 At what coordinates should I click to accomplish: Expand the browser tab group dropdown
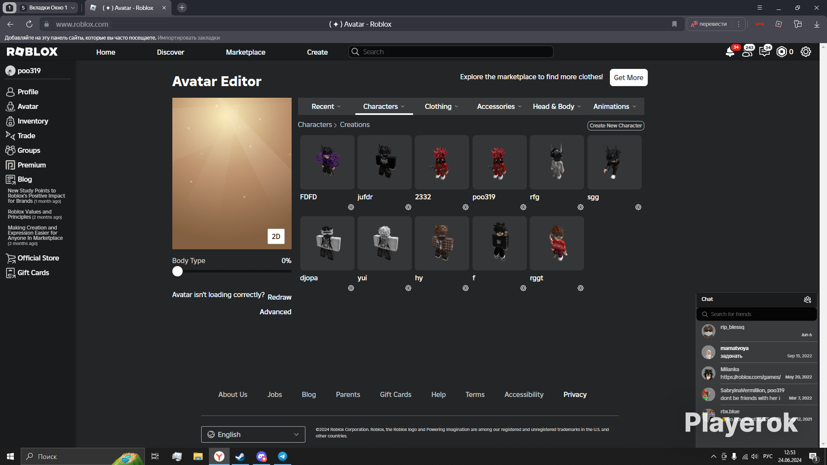(73, 8)
